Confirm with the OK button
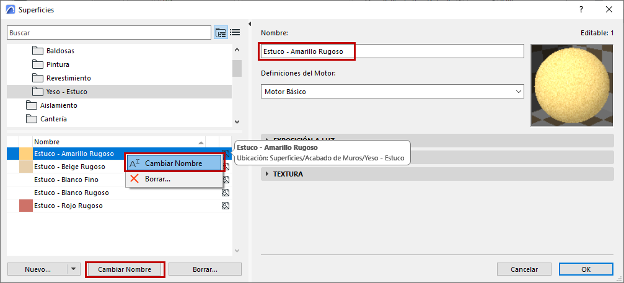This screenshot has height=283, width=624. pos(586,269)
